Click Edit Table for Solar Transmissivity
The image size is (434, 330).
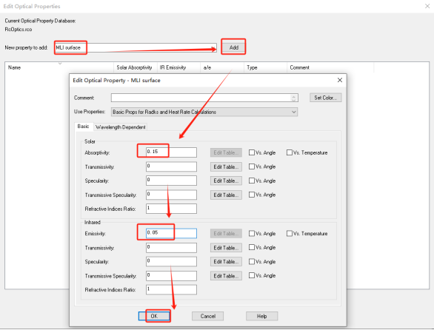coord(226,166)
